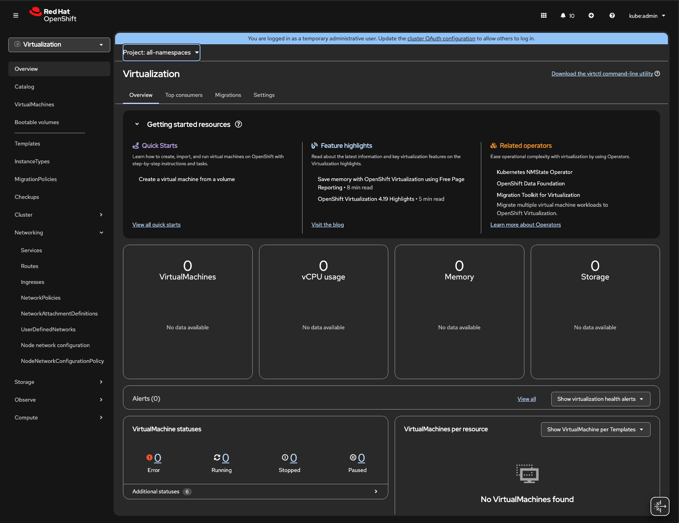Open the help question mark menu
This screenshot has height=523, width=679.
point(612,15)
